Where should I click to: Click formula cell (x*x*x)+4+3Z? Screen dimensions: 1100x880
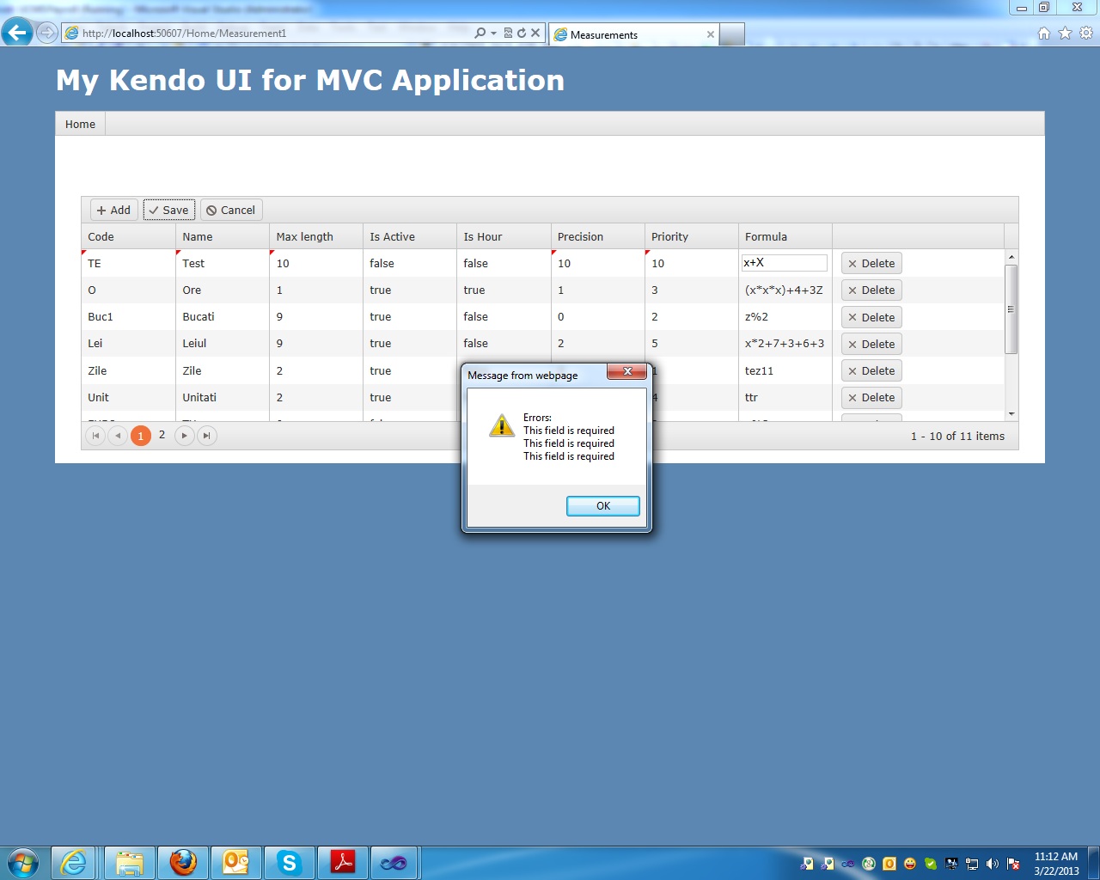click(785, 290)
